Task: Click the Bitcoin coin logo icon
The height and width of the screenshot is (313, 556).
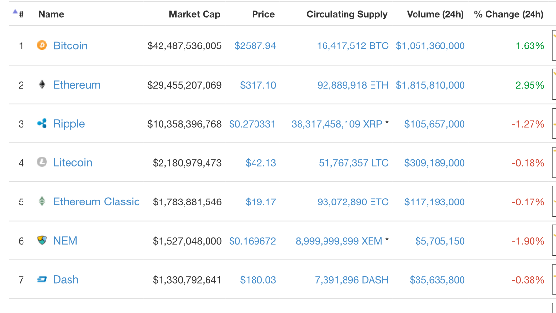Action: tap(42, 45)
